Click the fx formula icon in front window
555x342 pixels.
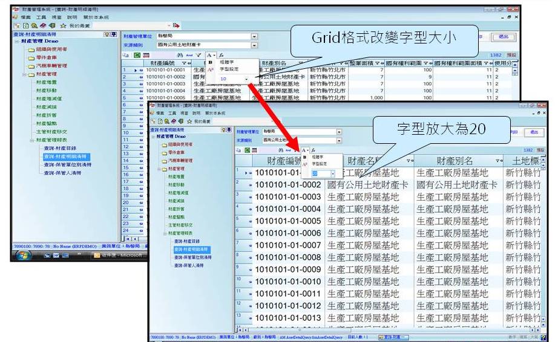coord(314,149)
